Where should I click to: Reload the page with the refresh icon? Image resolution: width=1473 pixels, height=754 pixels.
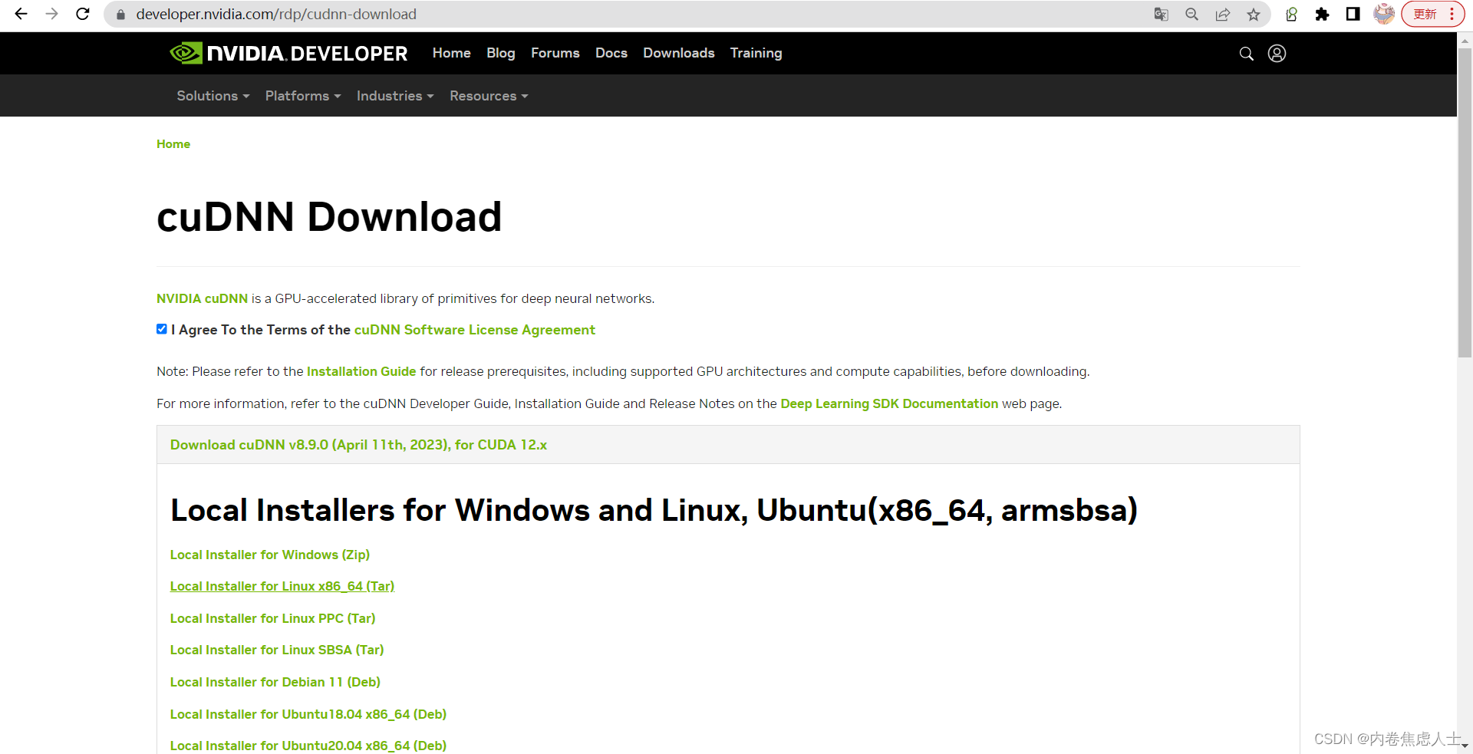pos(82,14)
